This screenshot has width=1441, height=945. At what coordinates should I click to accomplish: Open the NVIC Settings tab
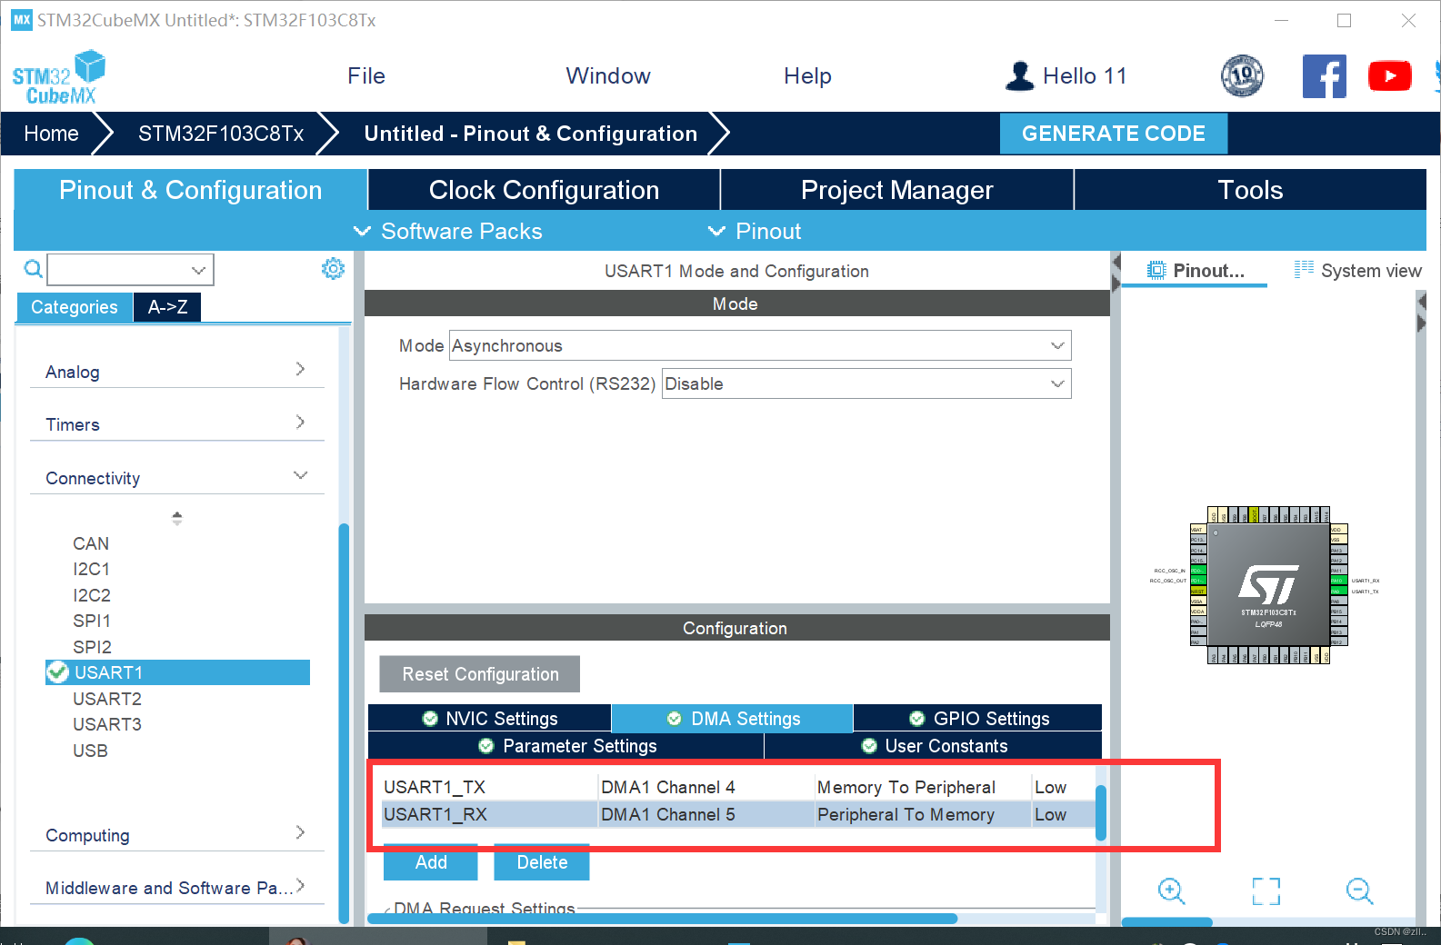tap(489, 718)
